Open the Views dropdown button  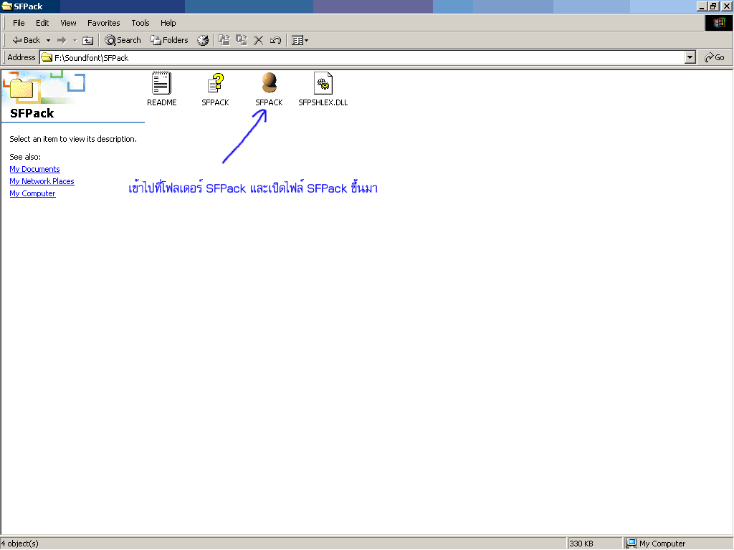pyautogui.click(x=300, y=40)
